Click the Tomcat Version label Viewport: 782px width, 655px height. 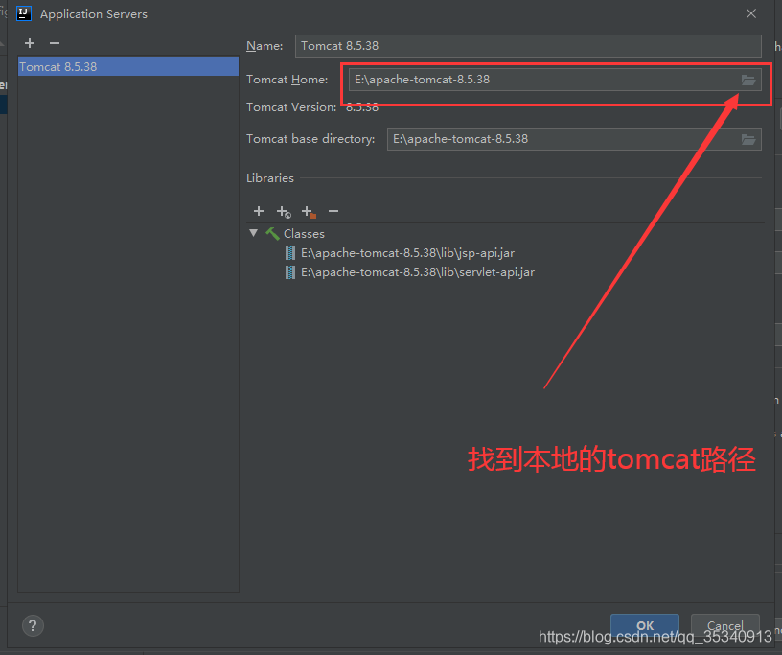tap(291, 107)
